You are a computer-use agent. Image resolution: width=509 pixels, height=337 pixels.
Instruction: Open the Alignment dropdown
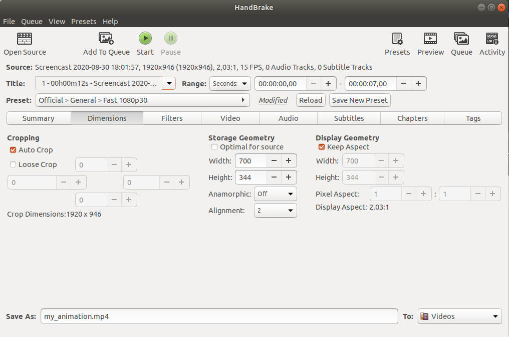point(275,211)
